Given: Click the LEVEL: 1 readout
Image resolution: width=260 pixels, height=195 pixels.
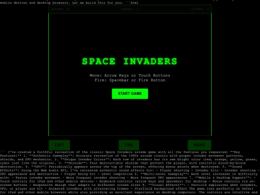Looking at the screenshot, I should [130, 9].
